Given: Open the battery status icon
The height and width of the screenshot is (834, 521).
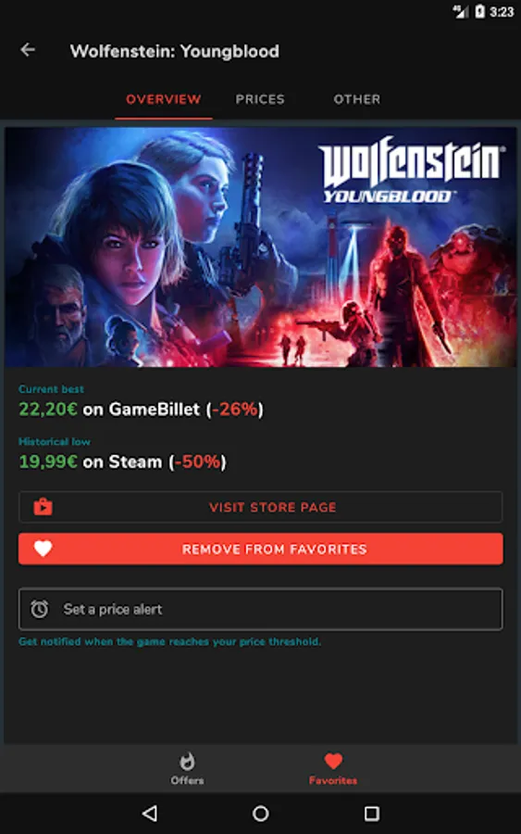Looking at the screenshot, I should (x=479, y=11).
